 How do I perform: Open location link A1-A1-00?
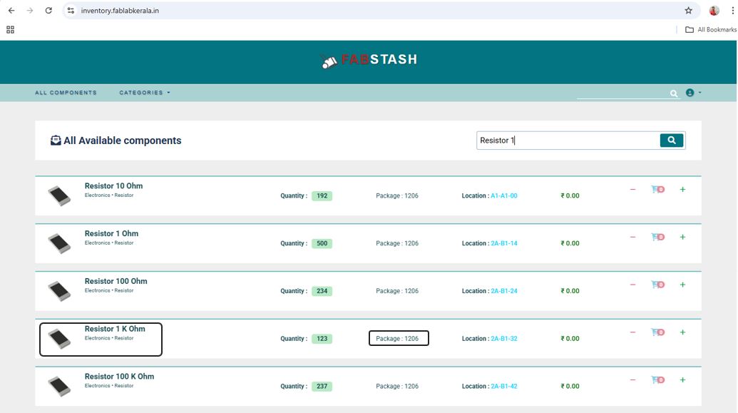tap(503, 196)
